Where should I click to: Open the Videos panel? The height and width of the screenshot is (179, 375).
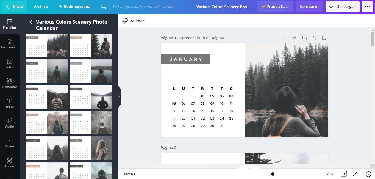pos(10,143)
